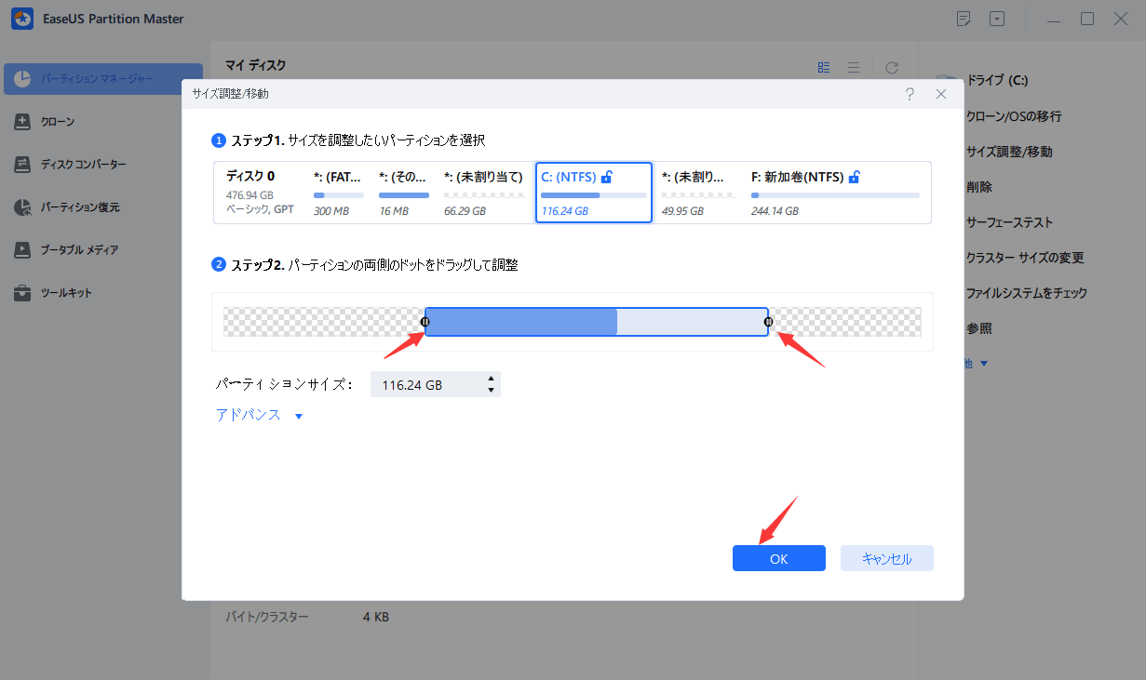Choose 削除 from the operations panel
This screenshot has height=680, width=1146.
click(964, 186)
